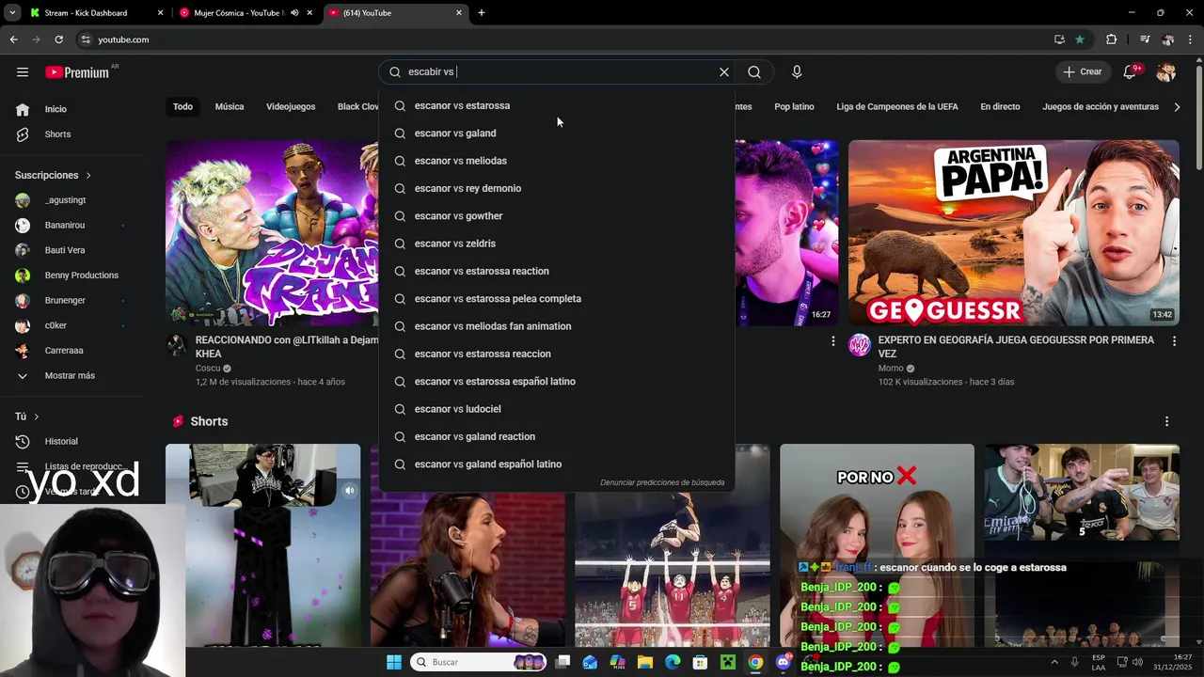The width and height of the screenshot is (1204, 677).
Task: Choose suggestion escanor vs zeldris
Action: pos(556,244)
